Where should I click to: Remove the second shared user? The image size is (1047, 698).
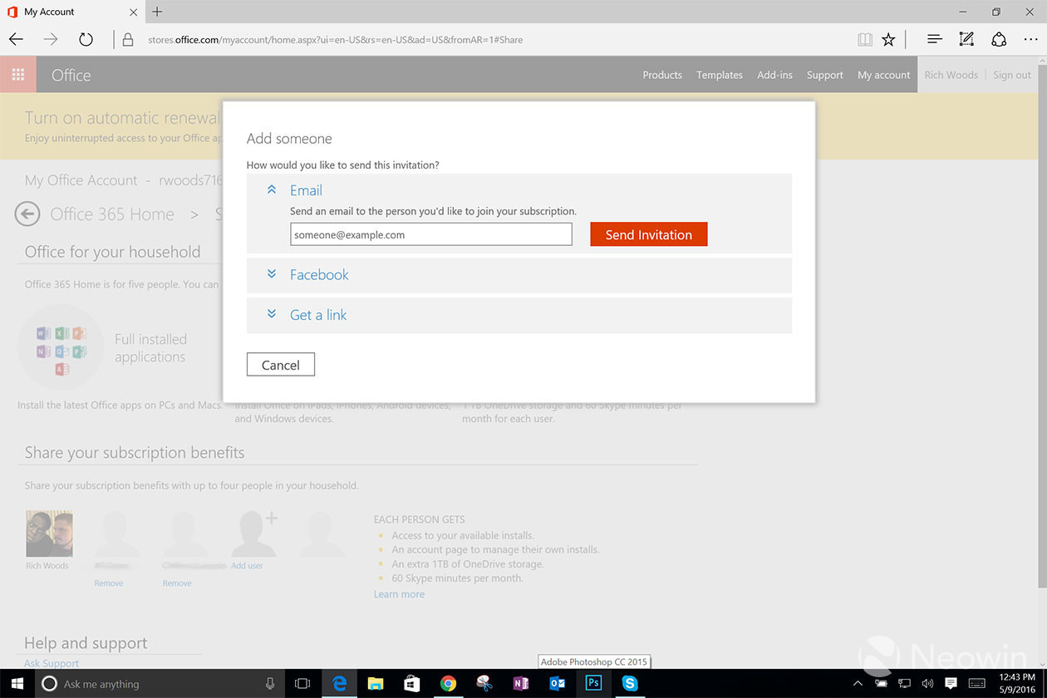coord(109,583)
